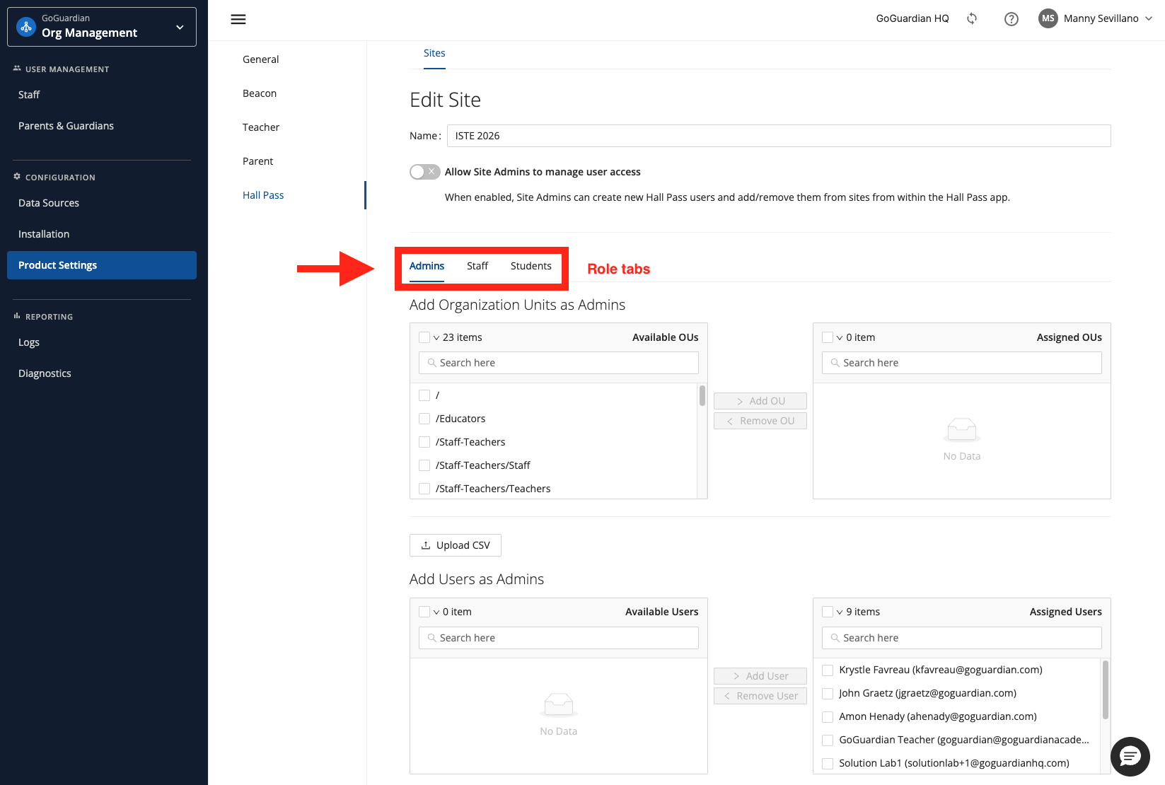The image size is (1165, 785).
Task: Open the General settings section
Action: [x=260, y=59]
